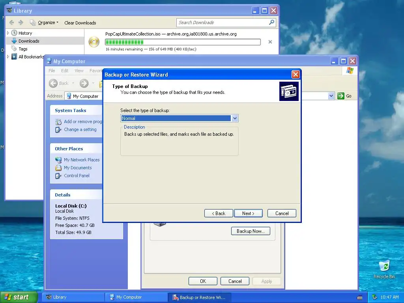The height and width of the screenshot is (303, 404).
Task: Close the Backup or Restore Wizard dialog
Action: click(296, 75)
